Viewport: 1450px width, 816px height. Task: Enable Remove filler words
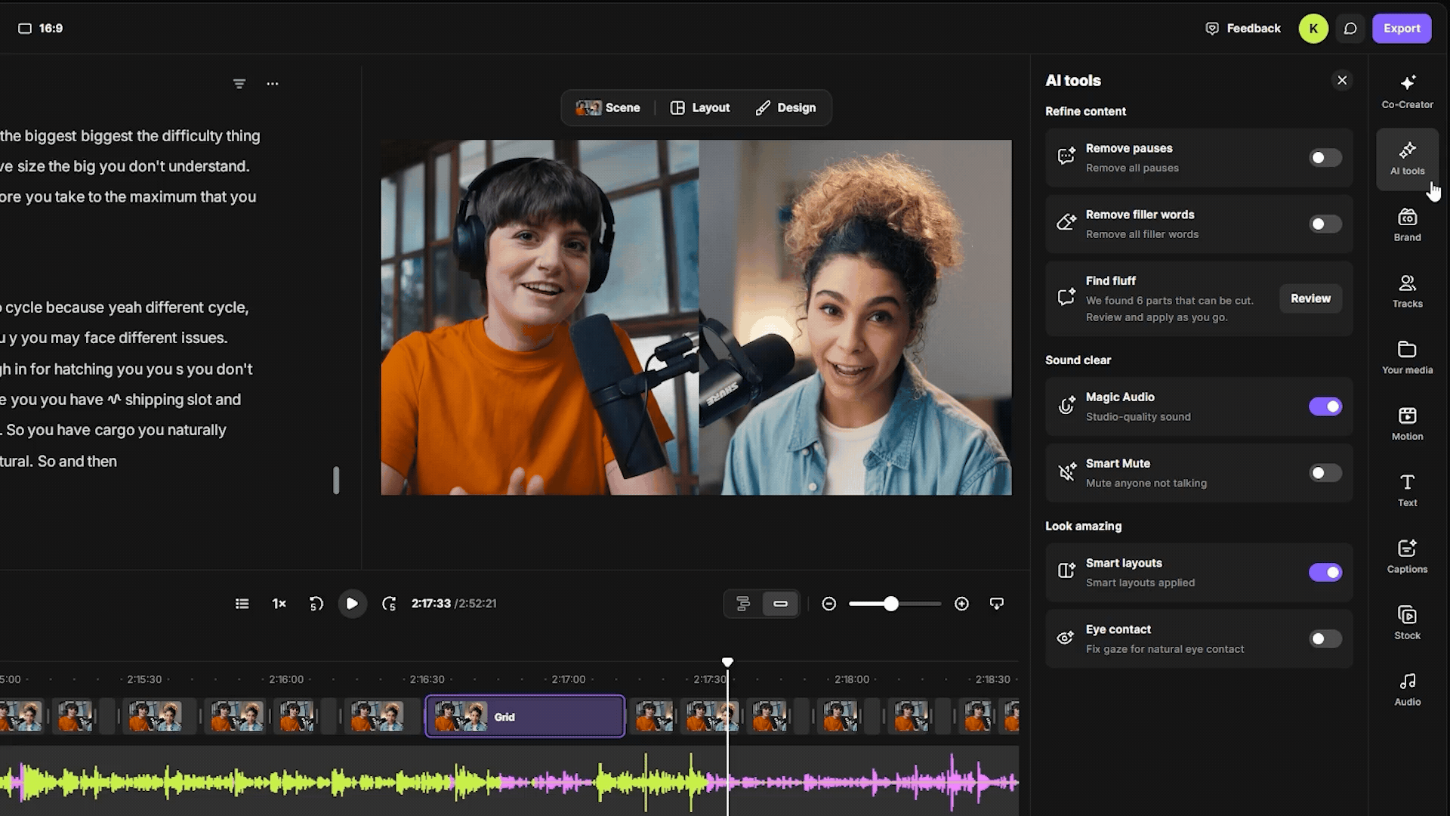pos(1325,224)
